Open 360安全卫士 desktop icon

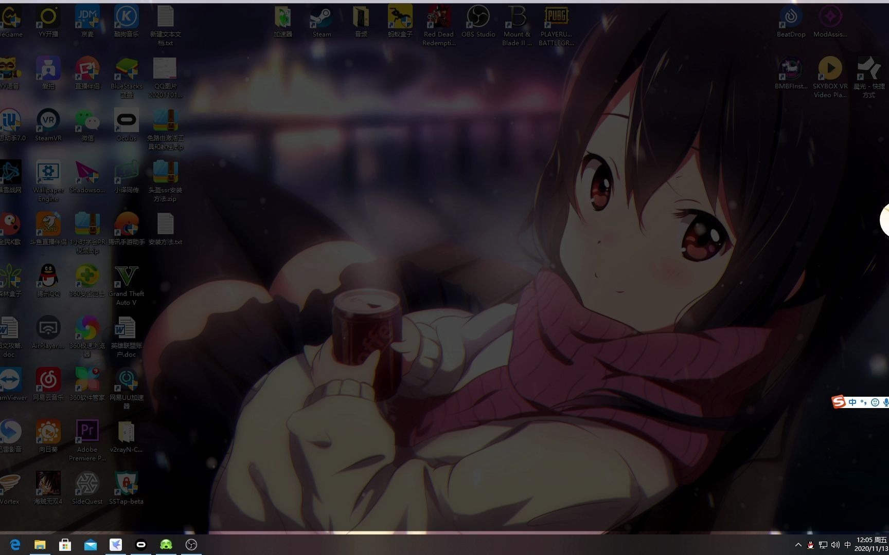[x=87, y=281]
